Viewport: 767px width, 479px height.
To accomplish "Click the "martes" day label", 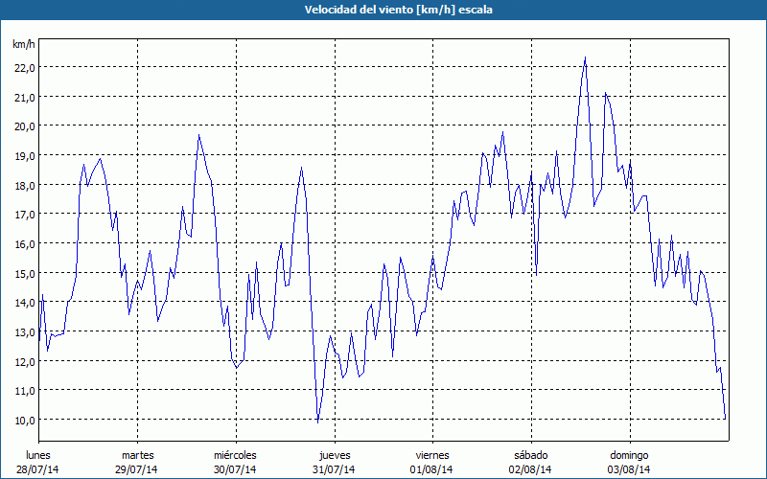I will pyautogui.click(x=137, y=455).
